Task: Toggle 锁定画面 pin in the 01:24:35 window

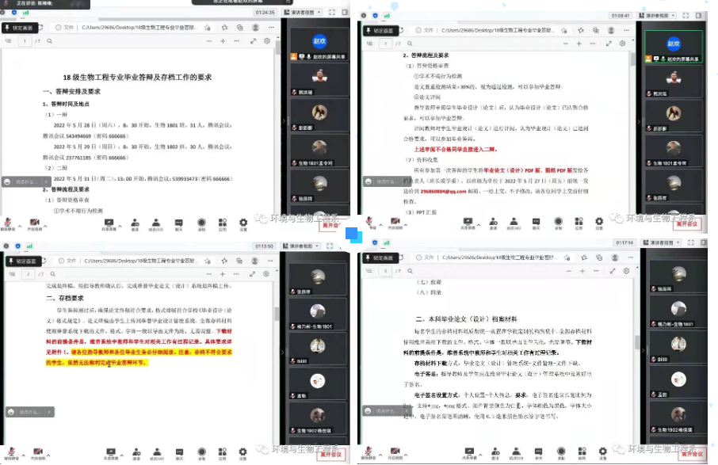Action: coord(21,28)
